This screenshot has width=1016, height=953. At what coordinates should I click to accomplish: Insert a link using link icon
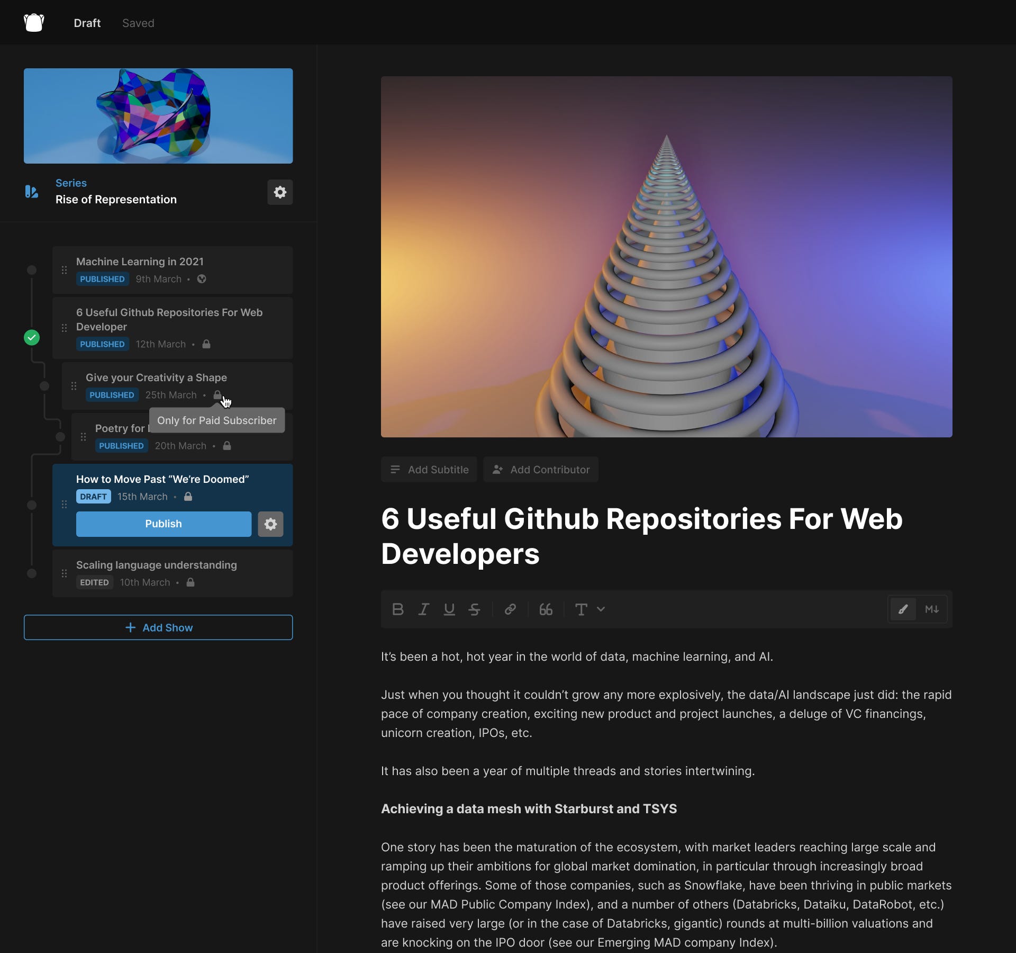(510, 609)
